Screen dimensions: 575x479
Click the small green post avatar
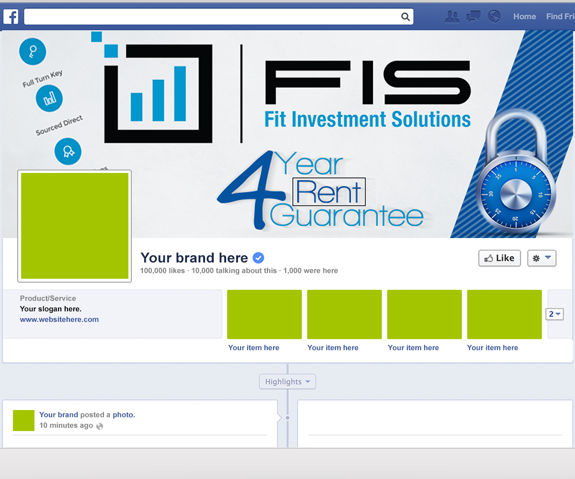[x=24, y=421]
